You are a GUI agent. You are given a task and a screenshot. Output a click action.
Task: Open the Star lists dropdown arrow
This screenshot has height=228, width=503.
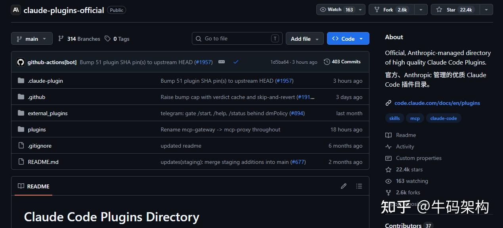[x=486, y=9]
